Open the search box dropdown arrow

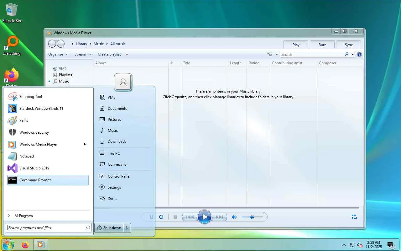pyautogui.click(x=352, y=54)
